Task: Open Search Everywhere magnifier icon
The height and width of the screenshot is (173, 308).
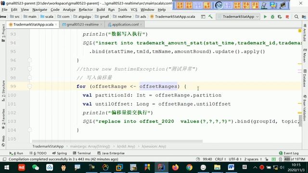Action: pos(296,17)
